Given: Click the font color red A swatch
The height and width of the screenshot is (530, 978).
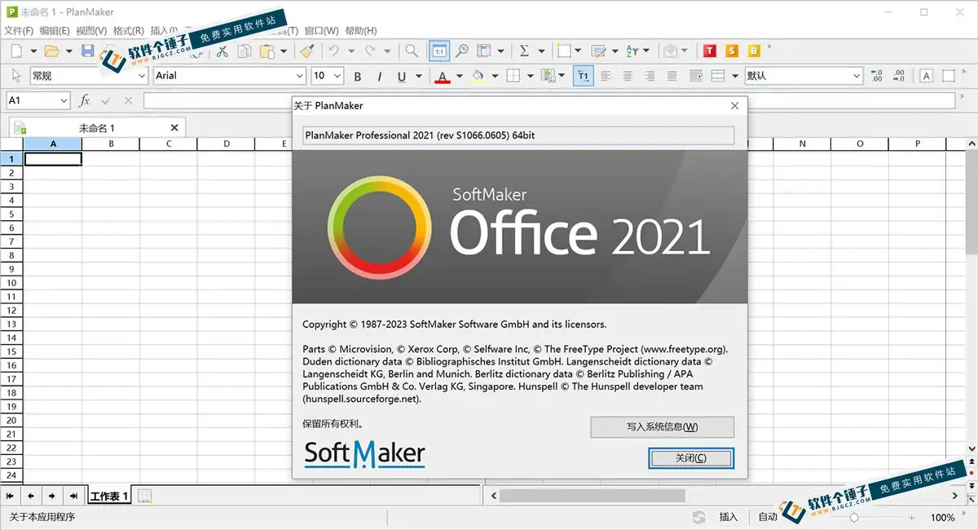Looking at the screenshot, I should click(x=443, y=76).
